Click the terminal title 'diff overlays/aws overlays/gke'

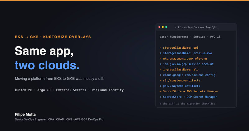pyautogui.click(x=196, y=27)
